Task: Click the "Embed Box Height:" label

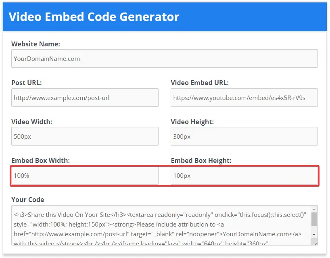Action: click(201, 160)
